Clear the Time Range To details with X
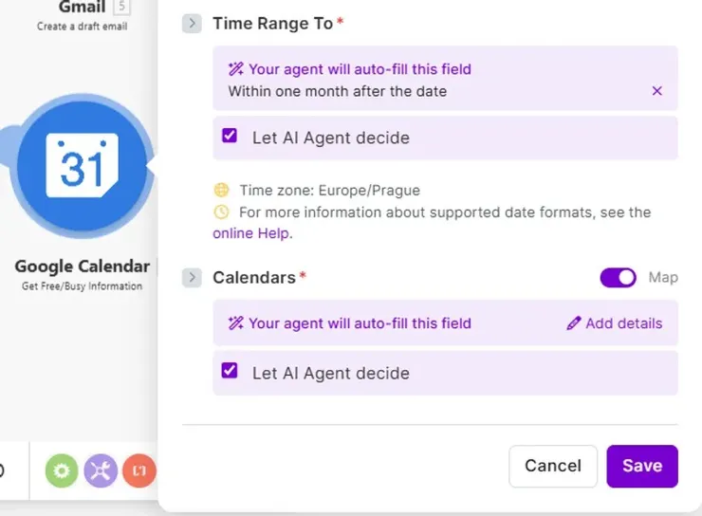This screenshot has height=516, width=702. (657, 91)
